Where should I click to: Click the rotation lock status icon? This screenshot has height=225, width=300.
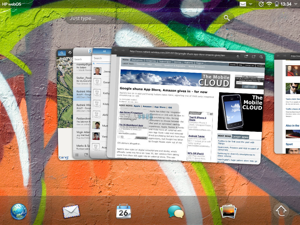(x=261, y=4)
